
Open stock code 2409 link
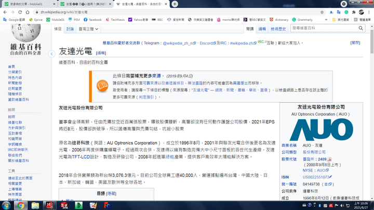[322, 159]
